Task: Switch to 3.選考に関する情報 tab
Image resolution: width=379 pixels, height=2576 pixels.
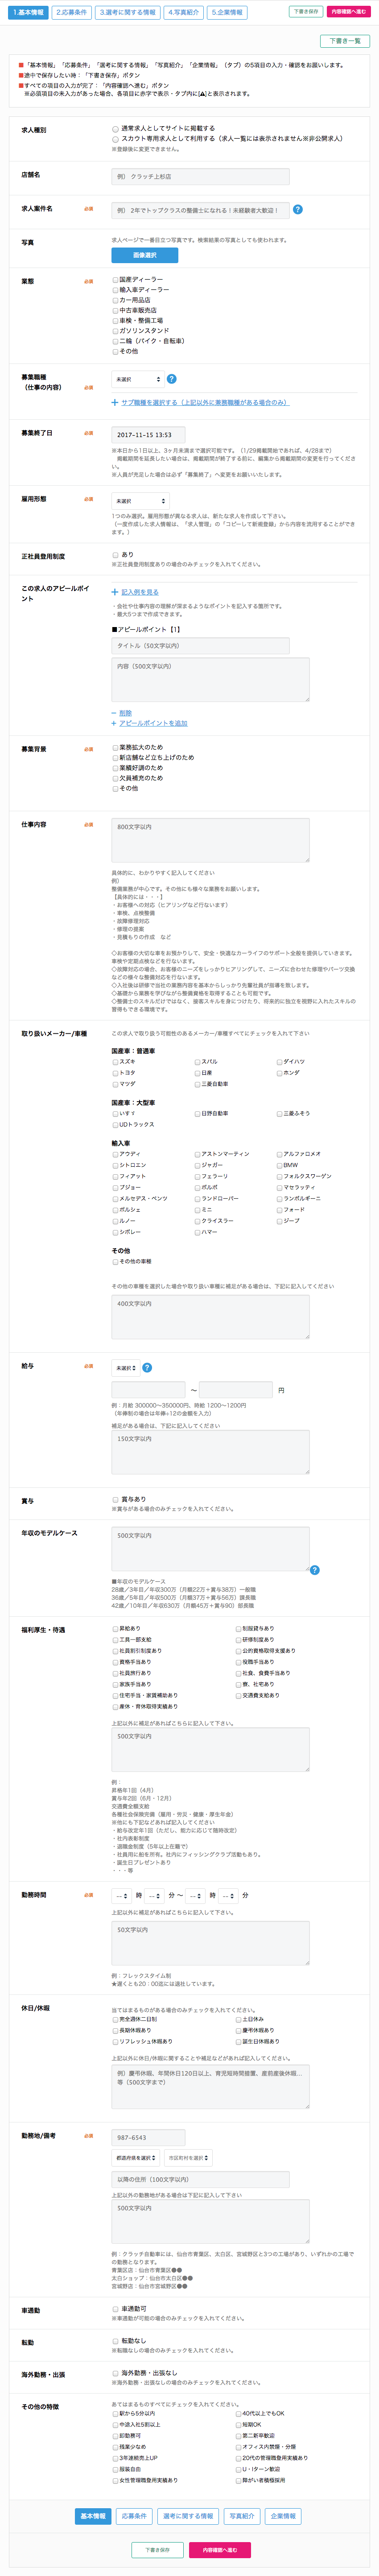Action: (128, 13)
